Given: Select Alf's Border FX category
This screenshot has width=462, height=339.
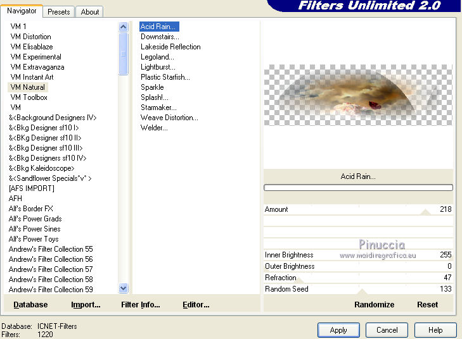Looking at the screenshot, I should [x=30, y=209].
